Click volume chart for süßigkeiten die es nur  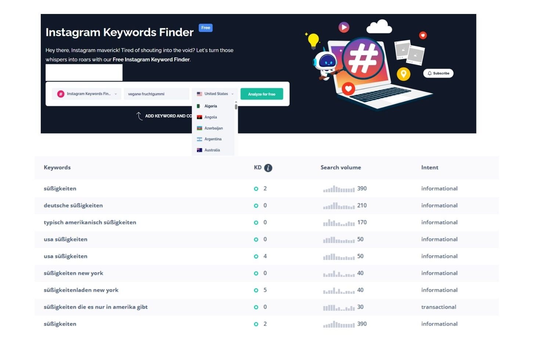[339, 307]
